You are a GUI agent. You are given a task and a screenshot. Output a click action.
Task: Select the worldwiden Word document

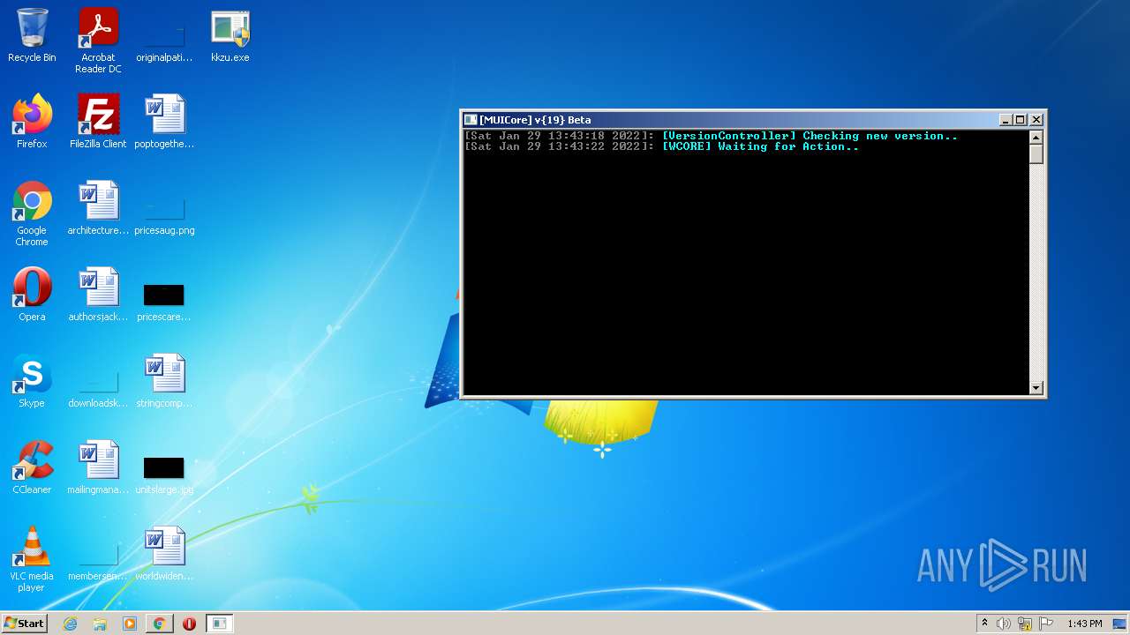[x=164, y=555]
